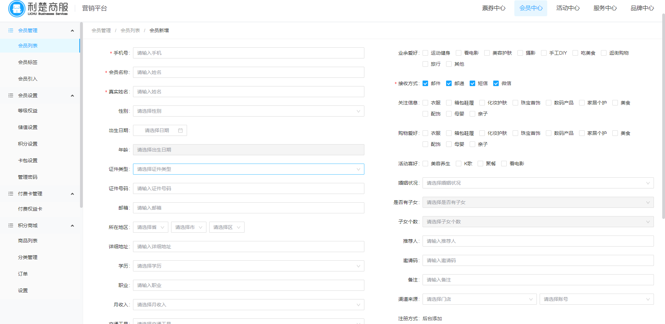Open the 婚姻状况 dropdown
The height and width of the screenshot is (324, 665).
click(x=538, y=183)
